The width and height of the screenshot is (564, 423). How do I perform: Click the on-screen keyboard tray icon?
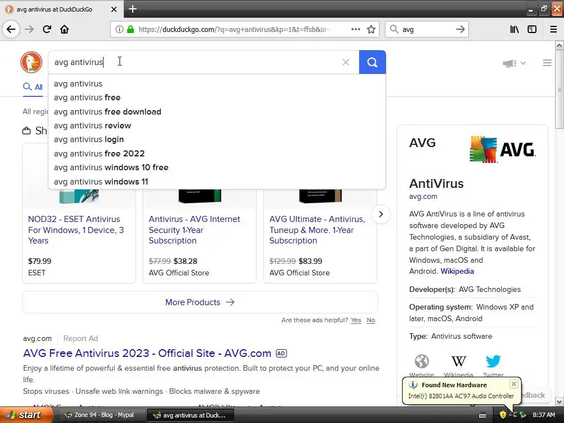[482, 415]
